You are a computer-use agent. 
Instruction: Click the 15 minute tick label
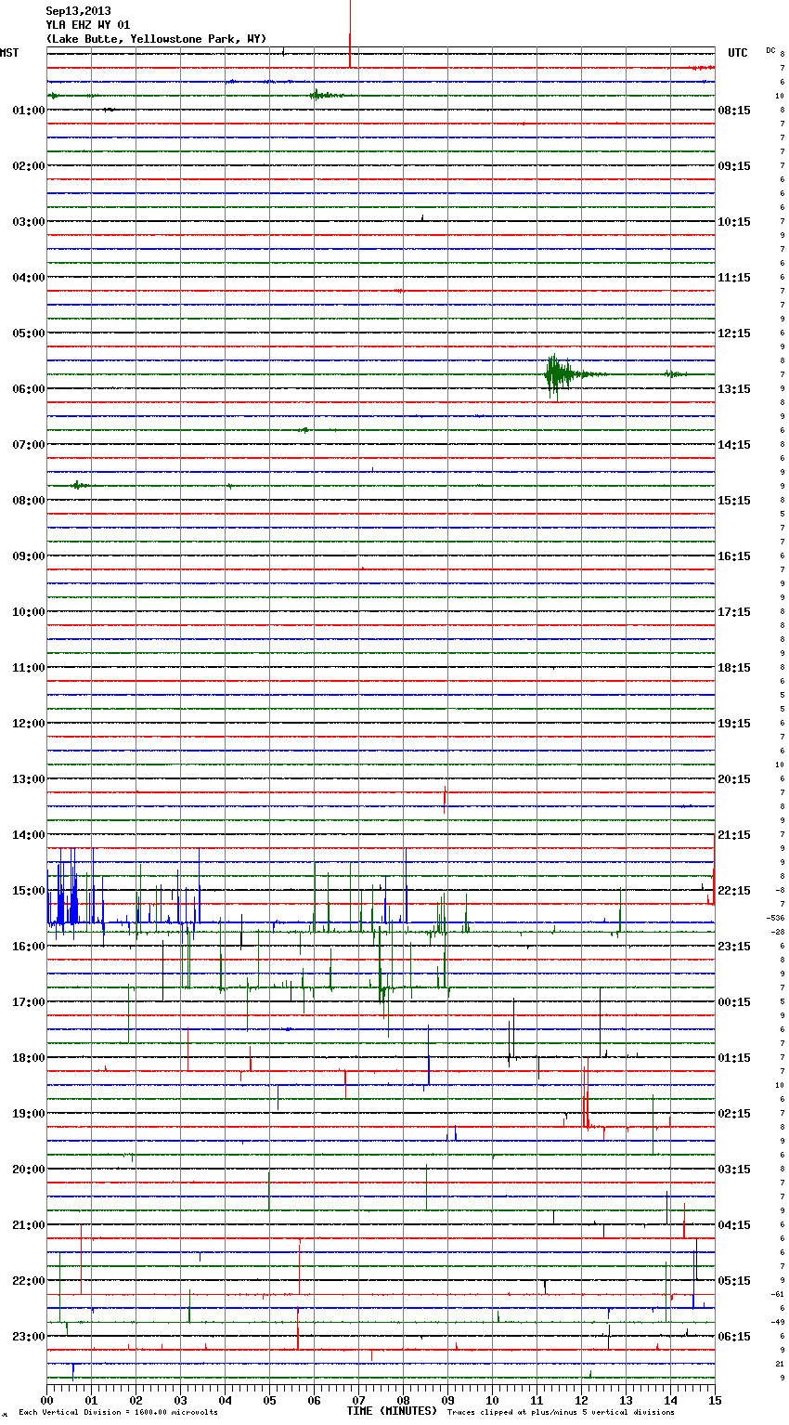pos(714,1400)
